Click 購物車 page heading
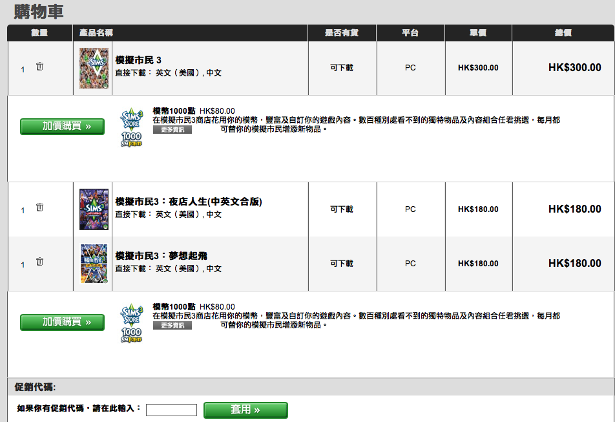The height and width of the screenshot is (422, 615). (39, 12)
